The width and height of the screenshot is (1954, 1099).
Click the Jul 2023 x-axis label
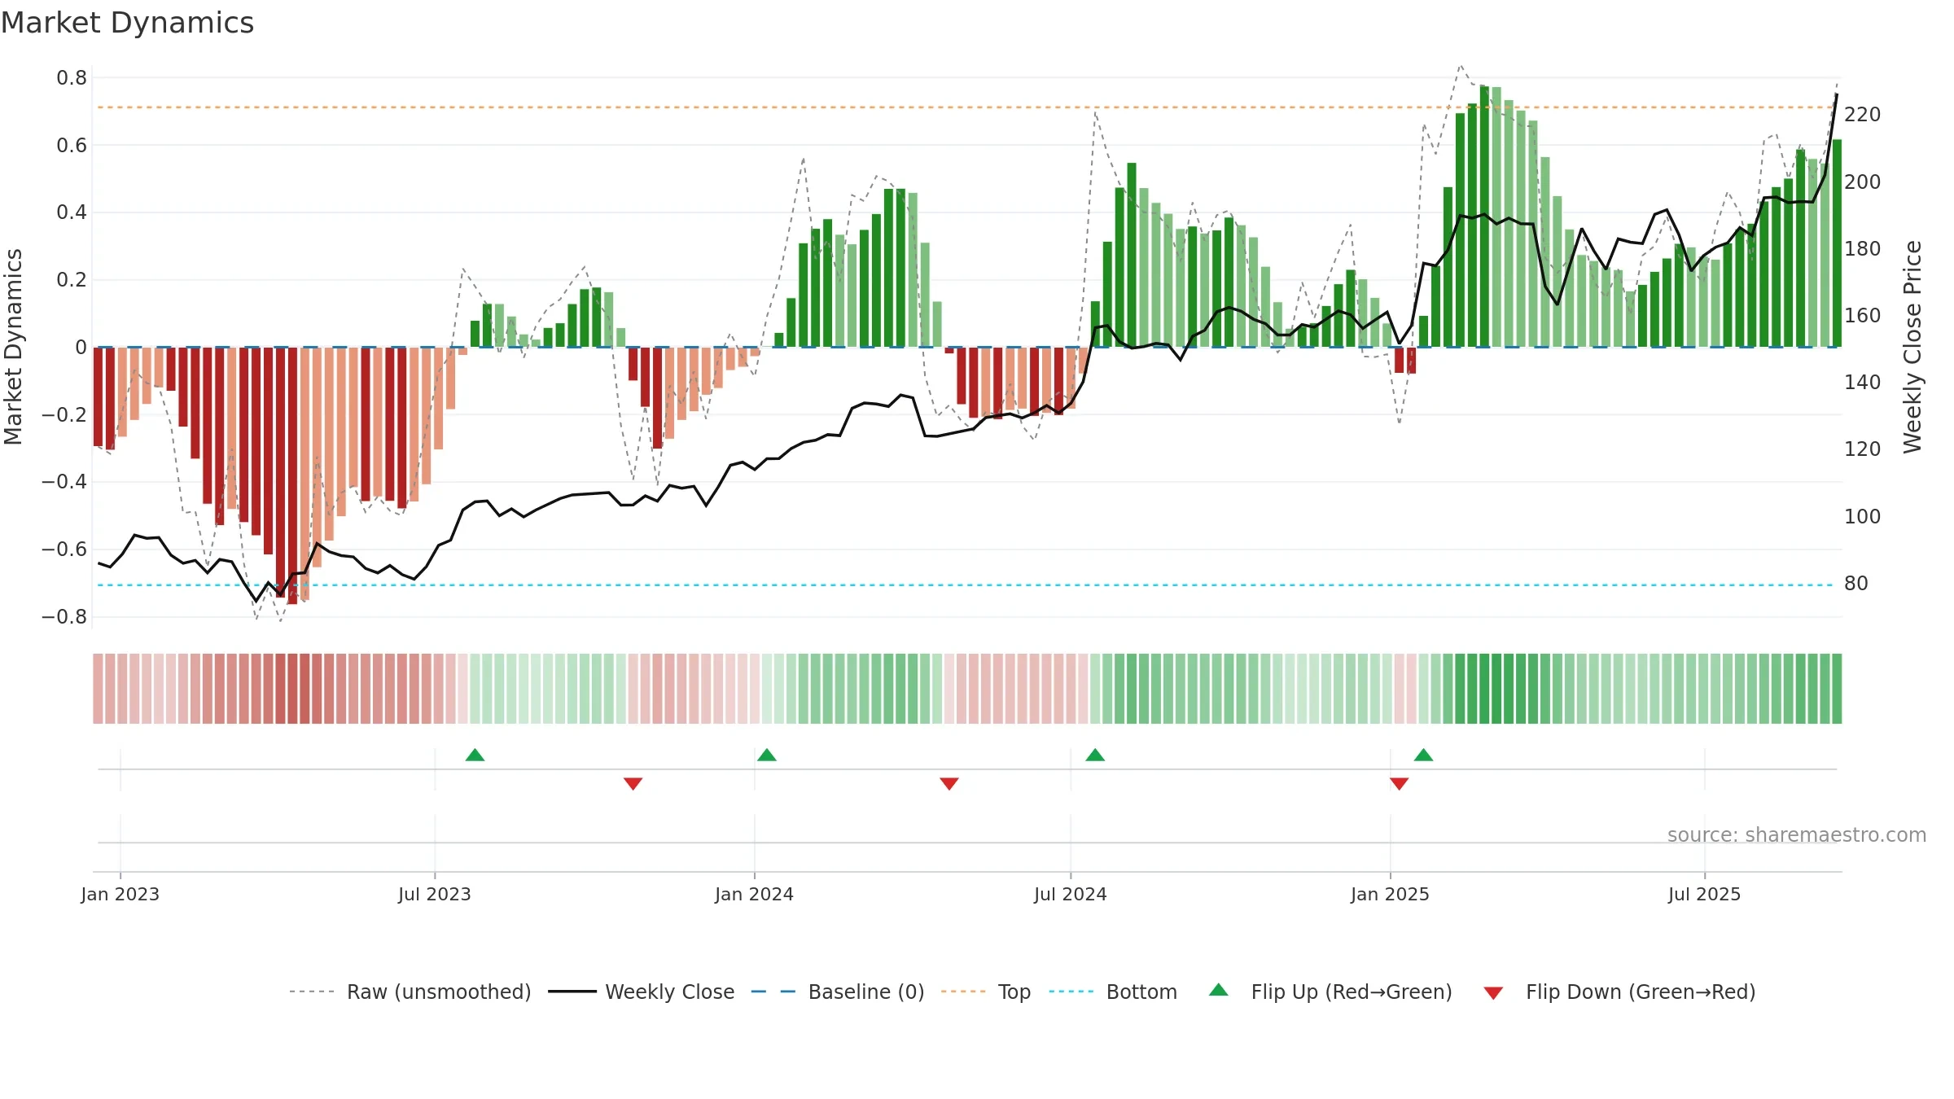435,894
